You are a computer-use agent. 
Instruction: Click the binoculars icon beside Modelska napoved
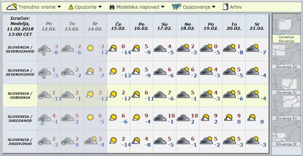112,7
